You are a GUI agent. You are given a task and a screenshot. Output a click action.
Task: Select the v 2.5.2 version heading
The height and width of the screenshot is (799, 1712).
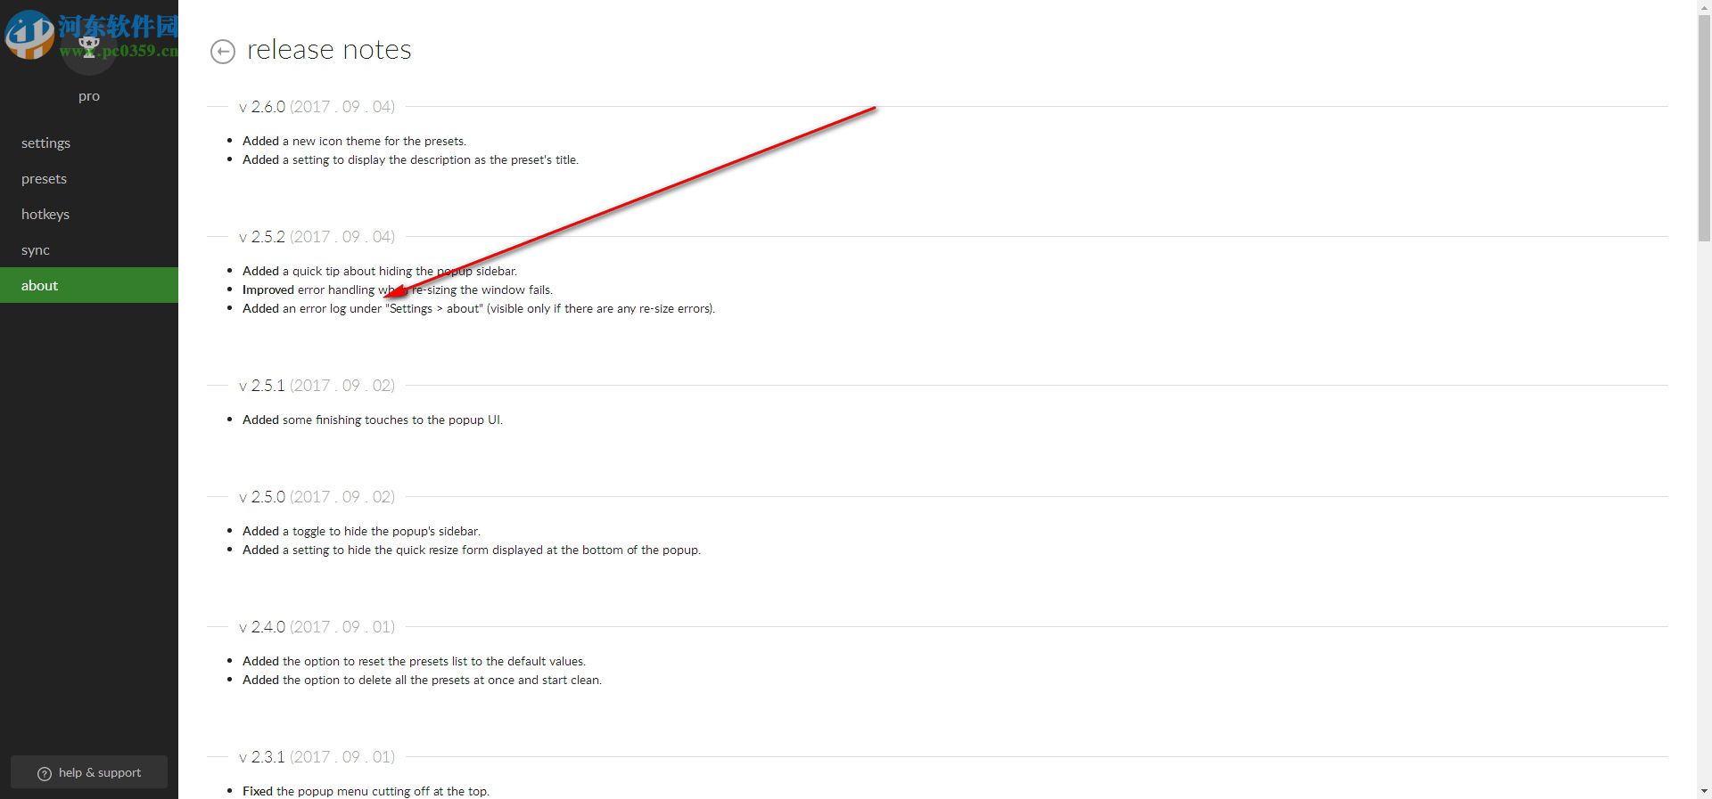pos(317,237)
